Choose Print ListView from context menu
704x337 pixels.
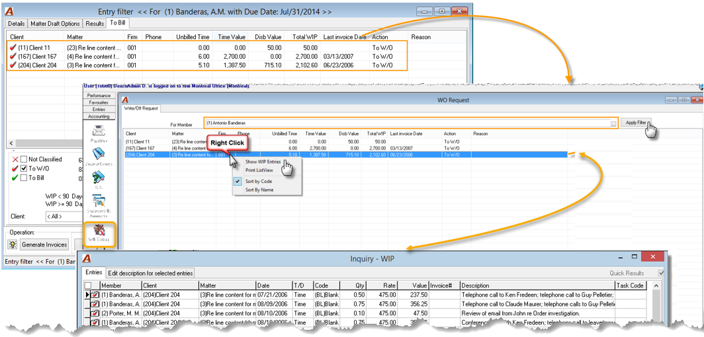click(x=259, y=170)
